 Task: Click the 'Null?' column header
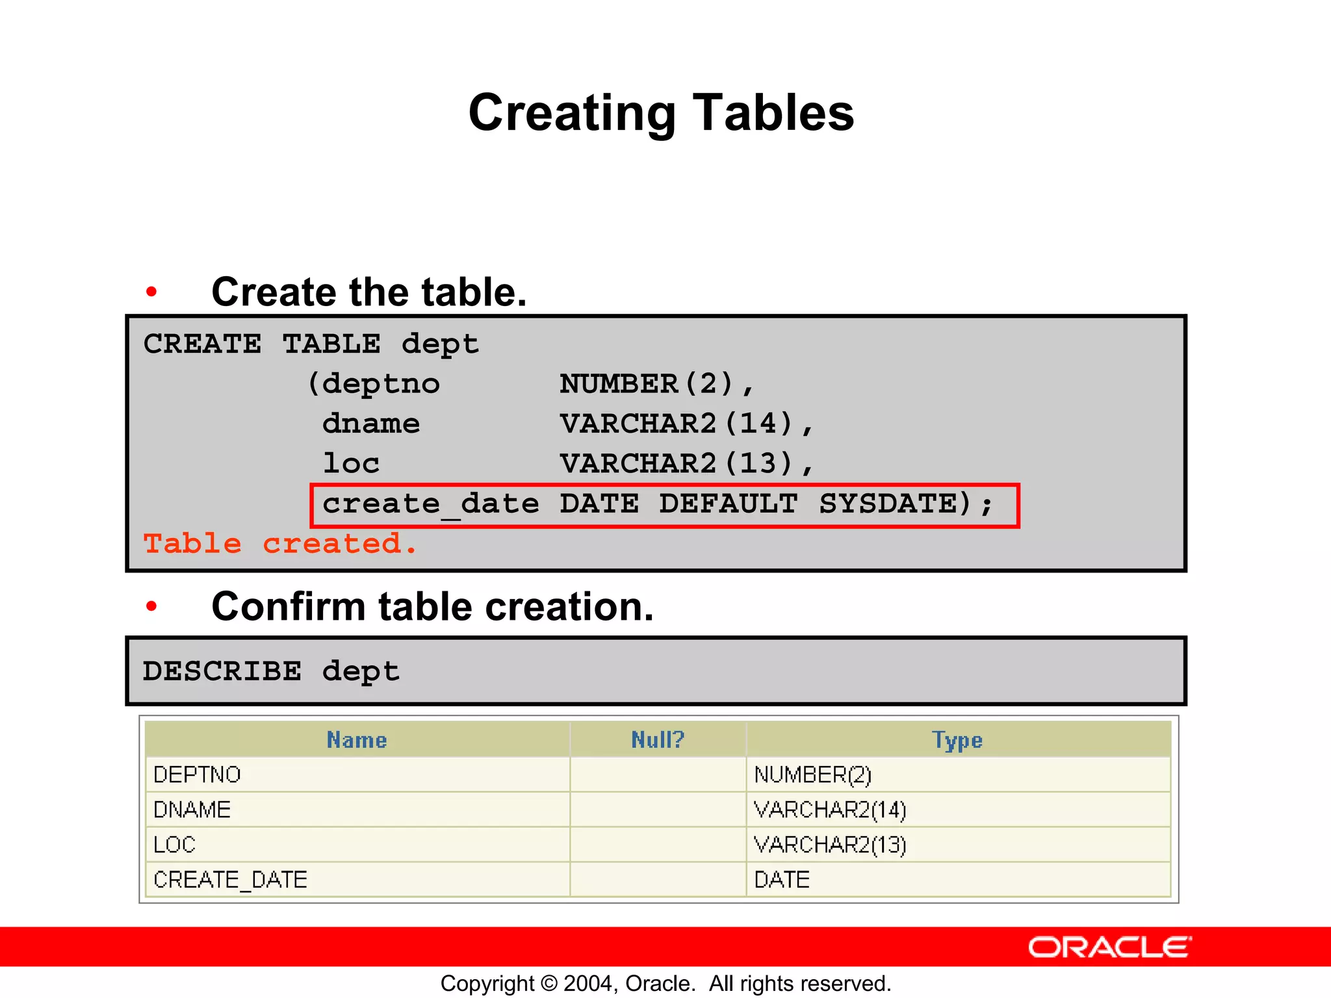pyautogui.click(x=658, y=739)
